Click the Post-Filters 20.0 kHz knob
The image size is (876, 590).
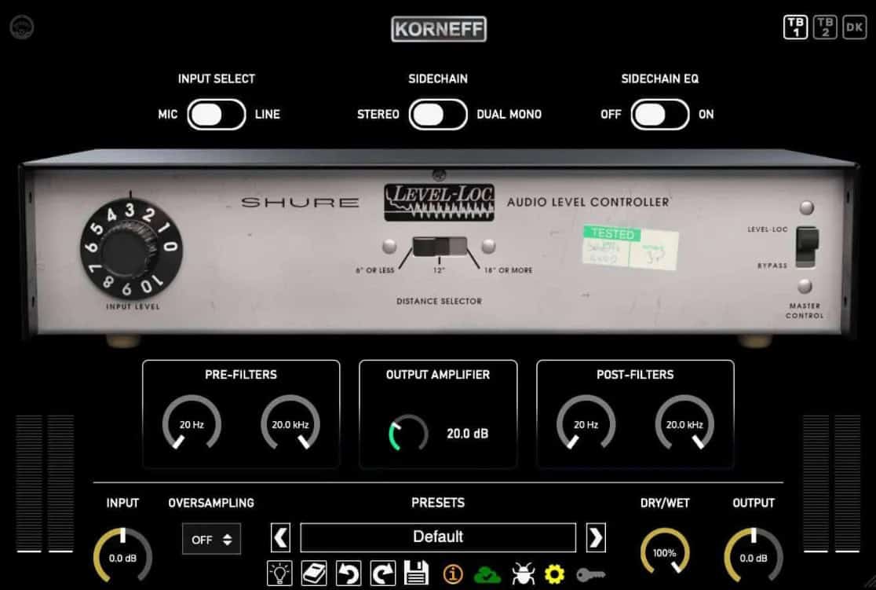point(684,424)
